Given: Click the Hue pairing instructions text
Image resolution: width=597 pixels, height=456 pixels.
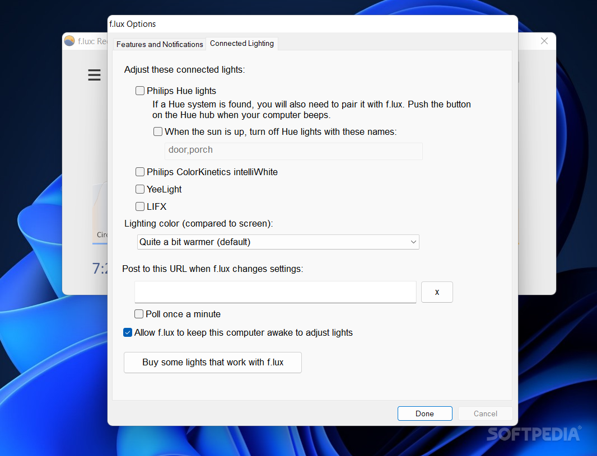Looking at the screenshot, I should (x=311, y=110).
